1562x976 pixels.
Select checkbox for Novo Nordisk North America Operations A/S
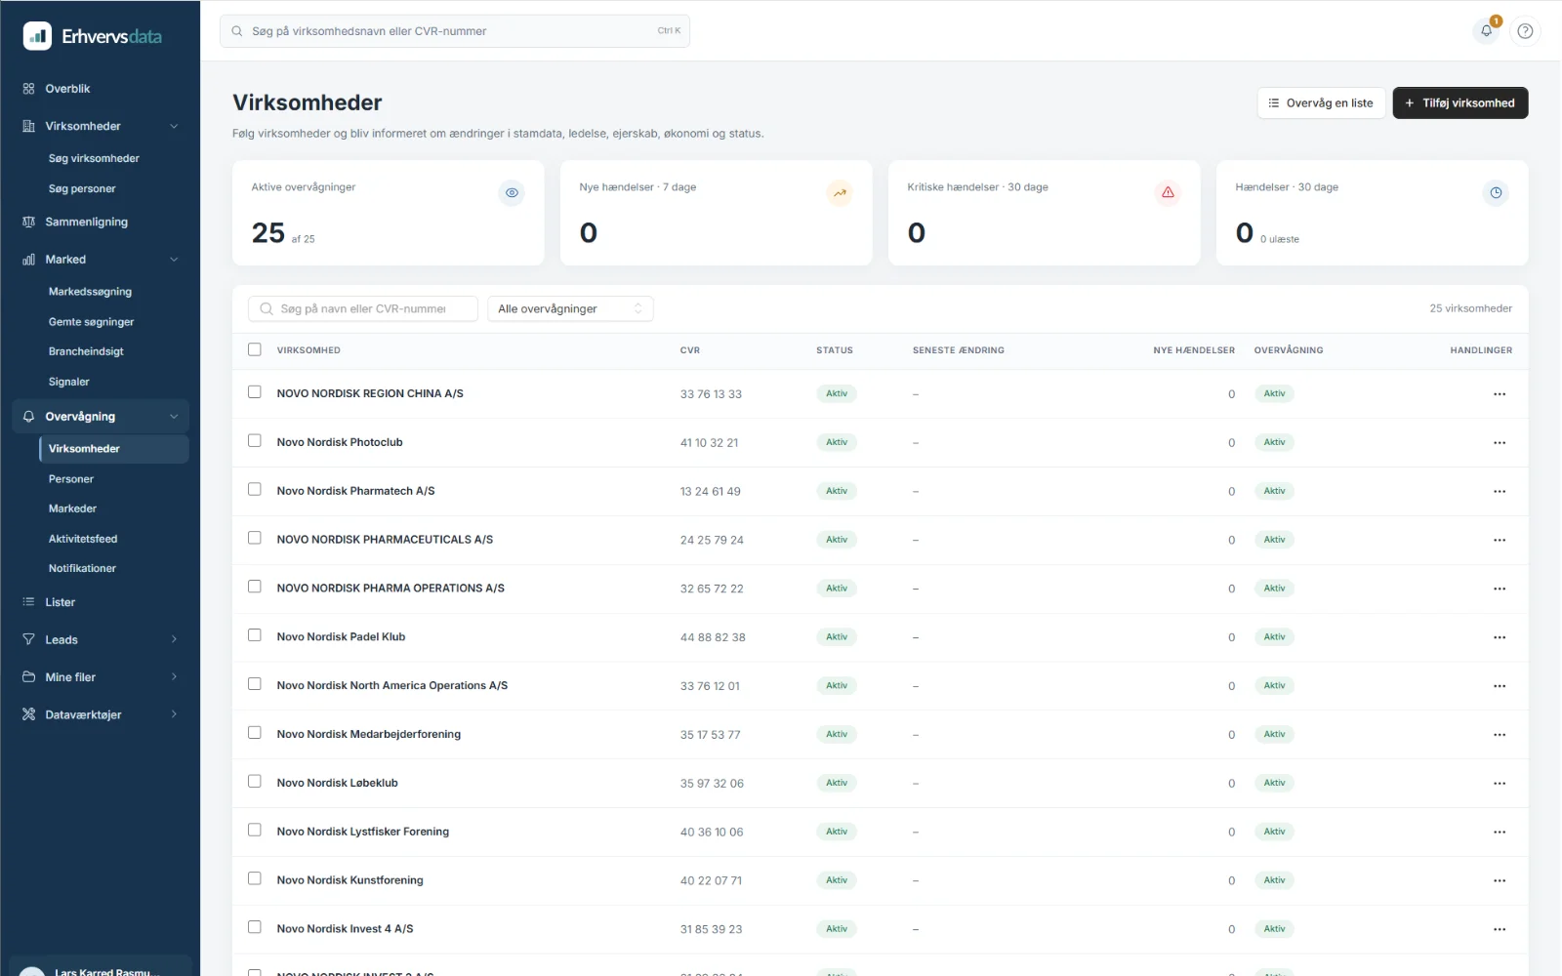tap(255, 684)
